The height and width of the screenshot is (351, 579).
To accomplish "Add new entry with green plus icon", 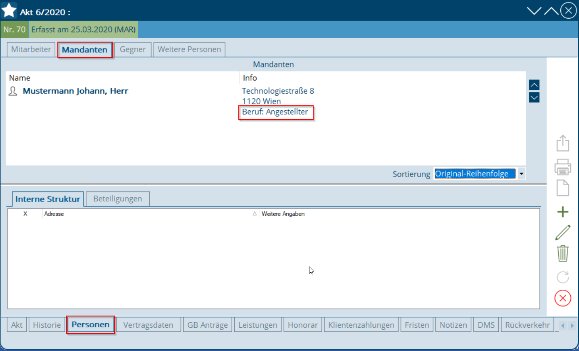I will pyautogui.click(x=562, y=212).
